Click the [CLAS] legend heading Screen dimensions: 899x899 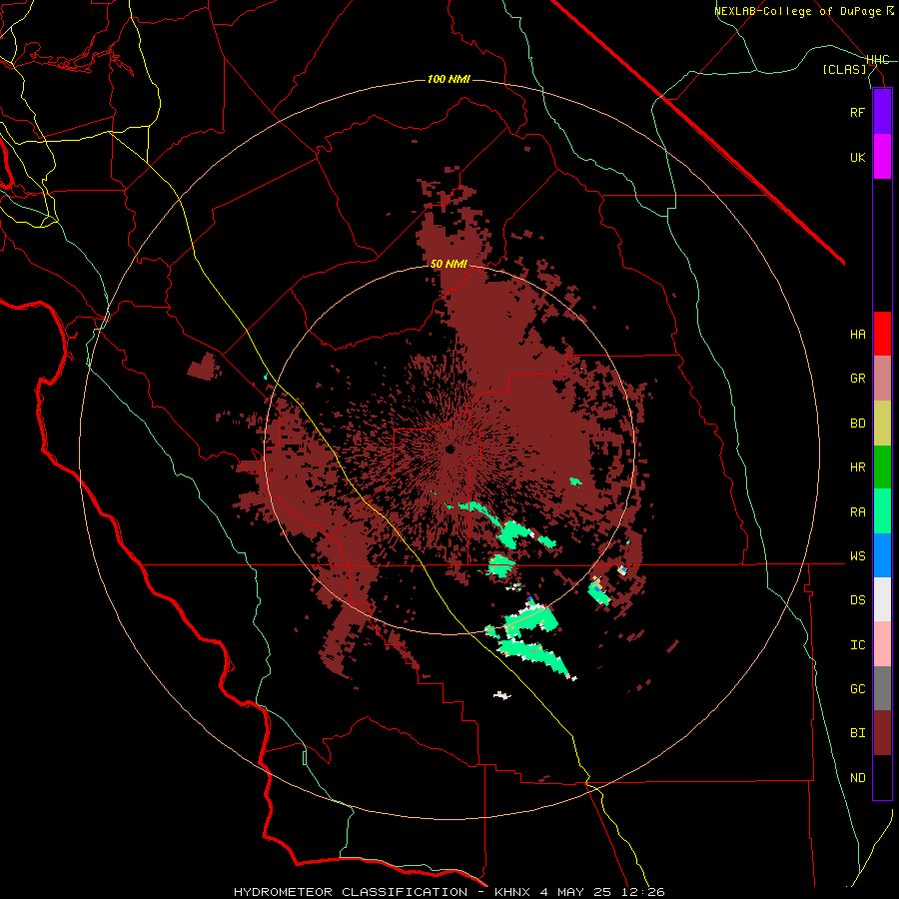point(844,70)
